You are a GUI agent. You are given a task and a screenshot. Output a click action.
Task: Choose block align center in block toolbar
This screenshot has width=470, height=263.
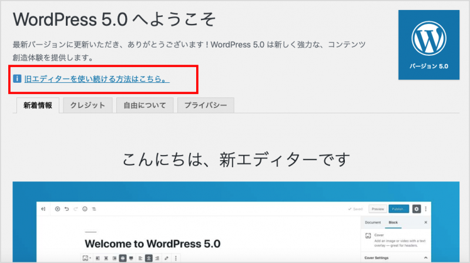click(x=106, y=258)
